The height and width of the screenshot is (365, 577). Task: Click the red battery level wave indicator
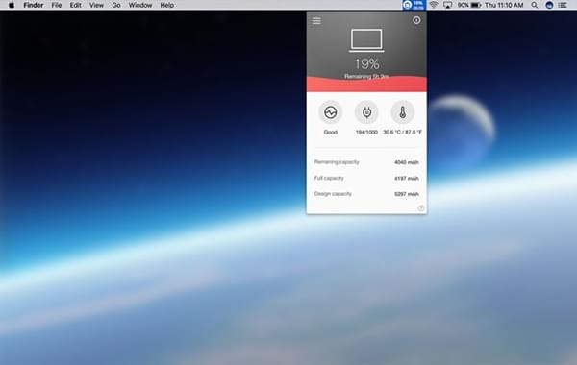click(x=366, y=85)
